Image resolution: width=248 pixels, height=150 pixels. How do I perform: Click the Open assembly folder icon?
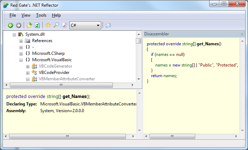[x=29, y=25]
